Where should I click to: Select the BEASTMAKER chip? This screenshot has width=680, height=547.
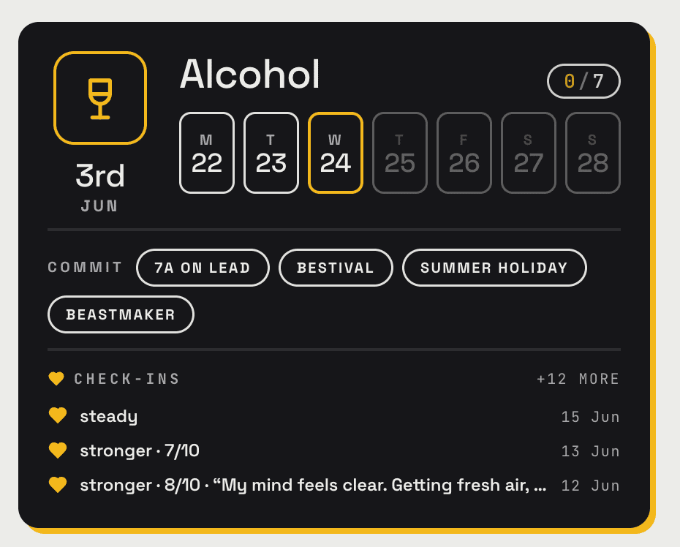click(121, 314)
